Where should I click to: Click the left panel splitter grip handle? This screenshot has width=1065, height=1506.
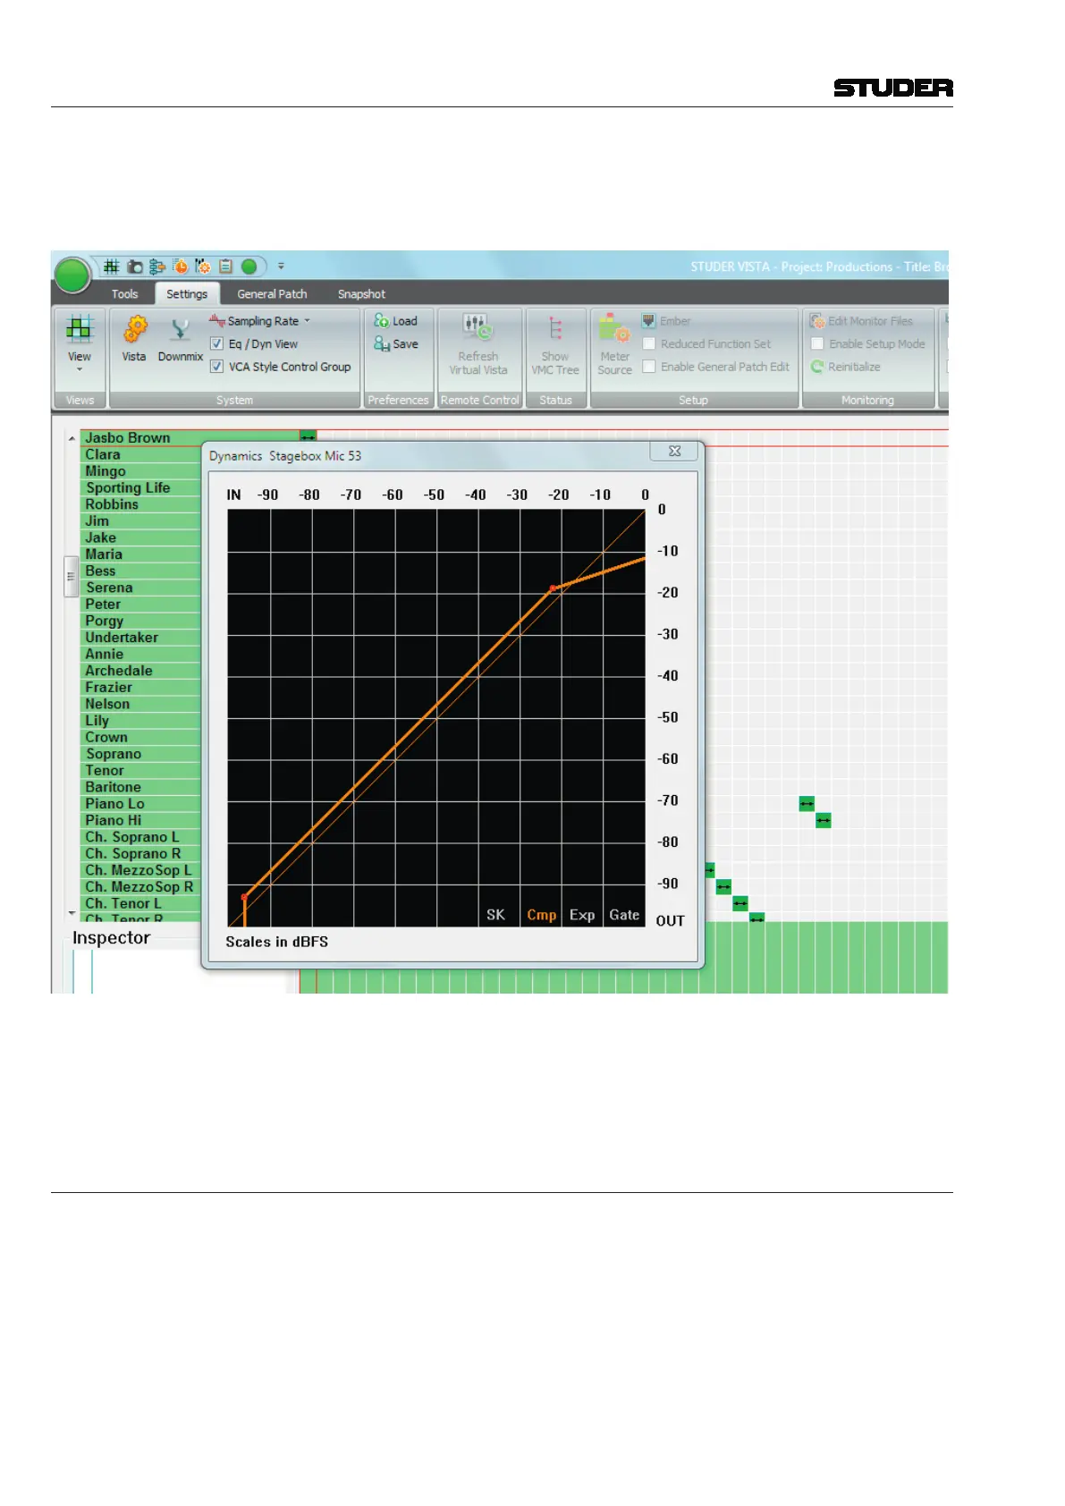click(71, 576)
